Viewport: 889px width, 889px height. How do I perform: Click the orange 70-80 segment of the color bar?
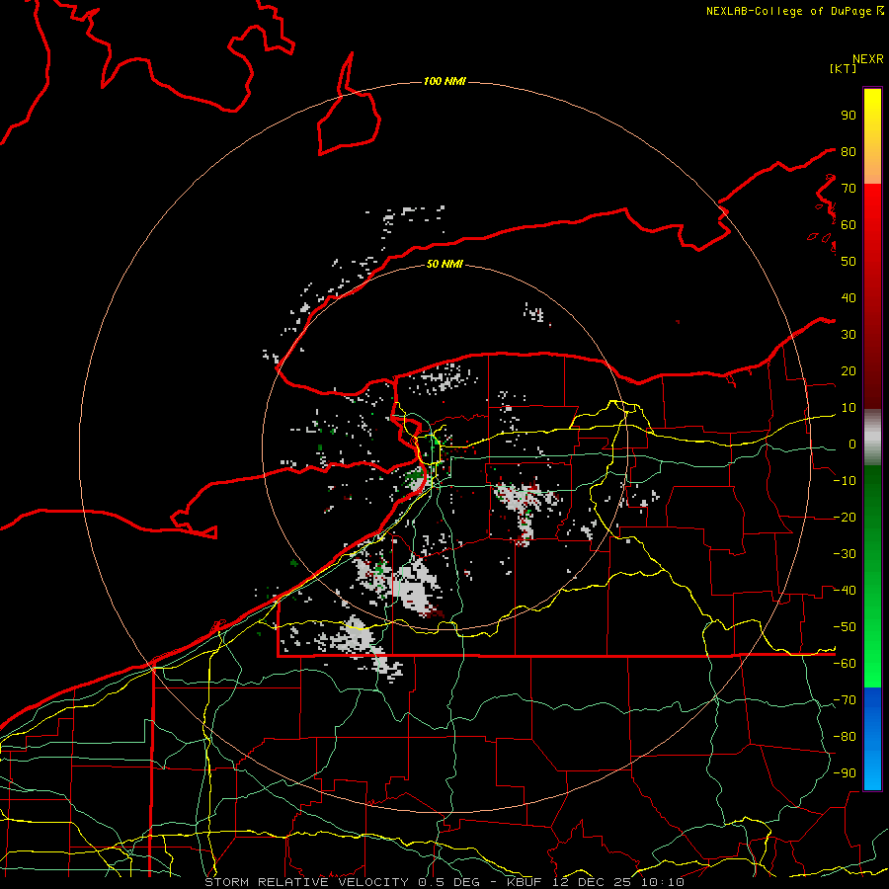(872, 168)
